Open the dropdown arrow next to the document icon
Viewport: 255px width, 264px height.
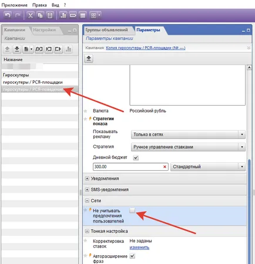(x=31, y=49)
